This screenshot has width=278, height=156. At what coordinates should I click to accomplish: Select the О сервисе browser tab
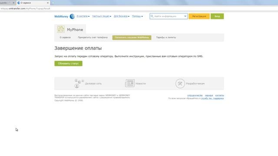(33, 3)
